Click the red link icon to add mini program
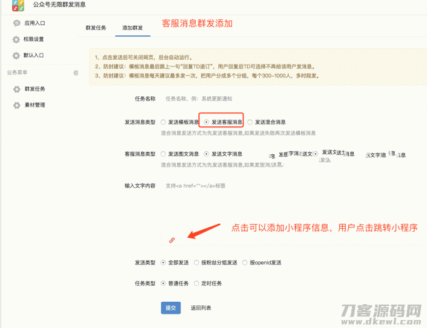 (x=172, y=240)
